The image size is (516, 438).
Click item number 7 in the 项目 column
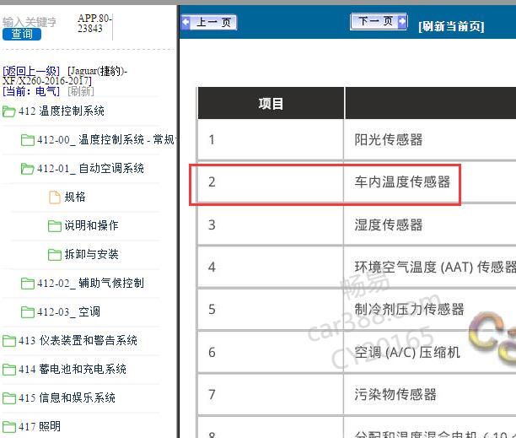point(212,394)
